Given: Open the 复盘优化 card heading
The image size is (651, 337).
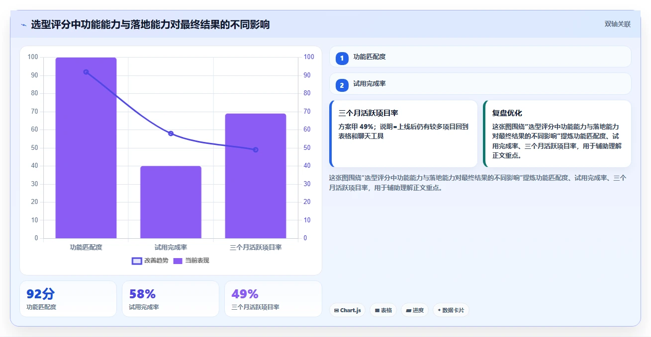Looking at the screenshot, I should 507,113.
